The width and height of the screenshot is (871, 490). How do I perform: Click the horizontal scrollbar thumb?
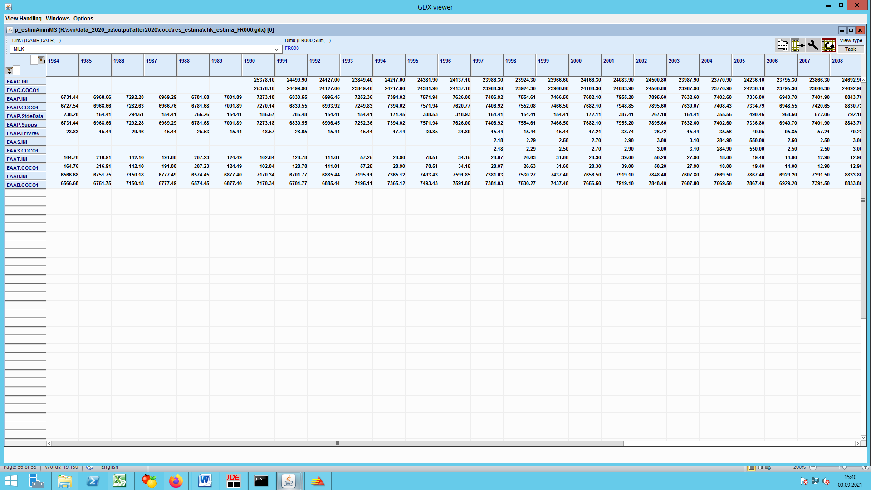[338, 443]
